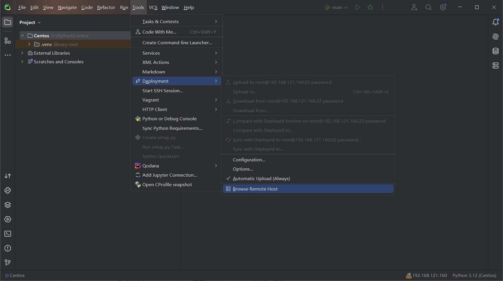The image size is (503, 281).
Task: Select Code With Me... entry
Action: pyautogui.click(x=177, y=32)
